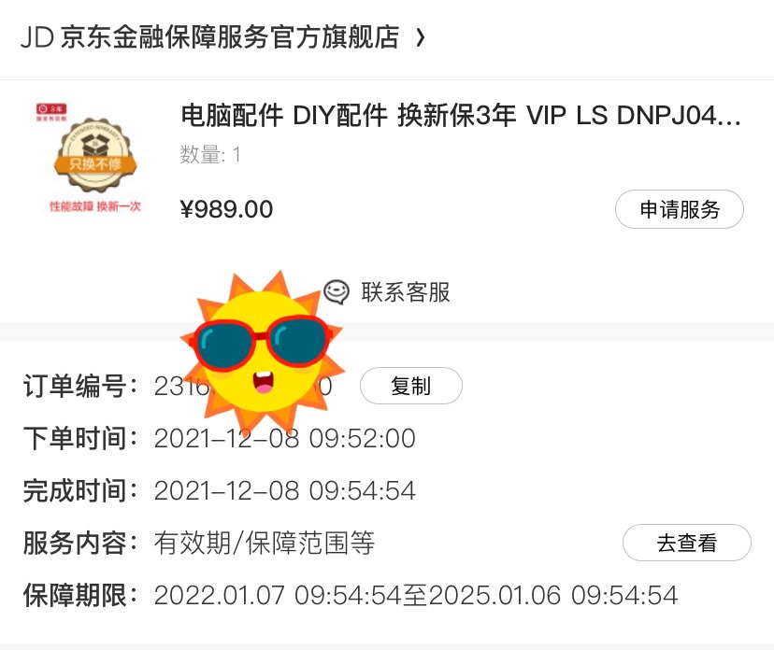Tap the 完成时间 2021-12-08 09:54:54 value
This screenshot has height=650, width=774.
[285, 490]
